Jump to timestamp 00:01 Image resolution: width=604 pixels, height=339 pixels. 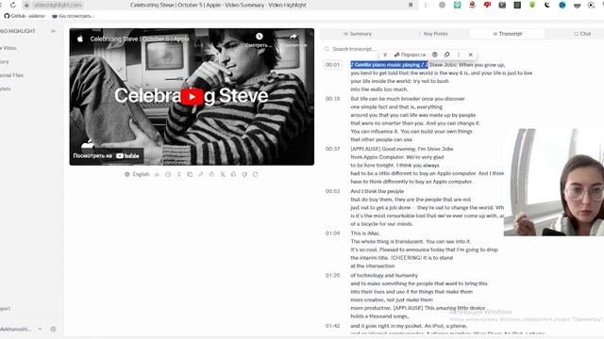click(332, 65)
